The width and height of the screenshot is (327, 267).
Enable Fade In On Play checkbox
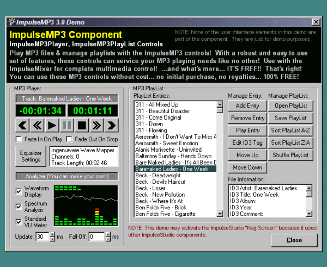click(19, 139)
